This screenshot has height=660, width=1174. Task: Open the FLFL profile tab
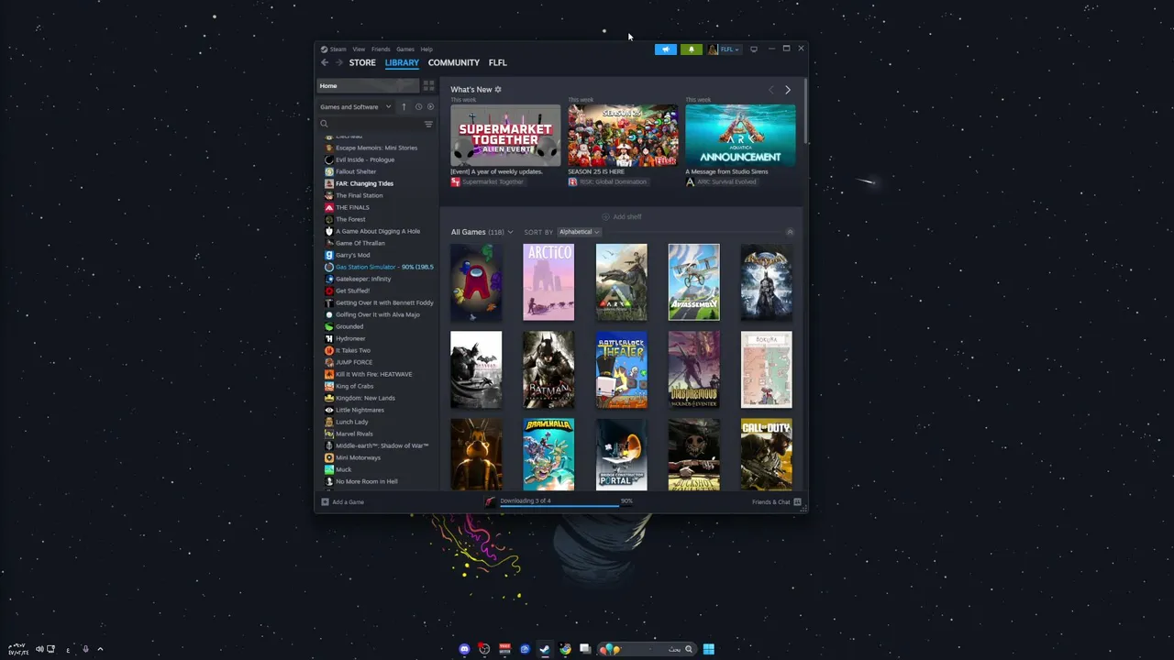(497, 62)
